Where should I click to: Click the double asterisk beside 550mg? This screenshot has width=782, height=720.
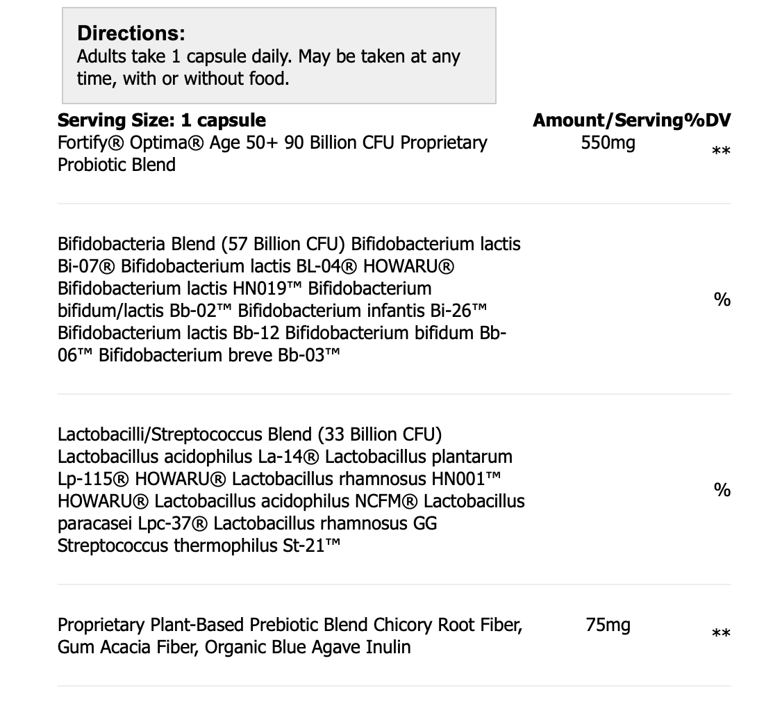coord(721,152)
